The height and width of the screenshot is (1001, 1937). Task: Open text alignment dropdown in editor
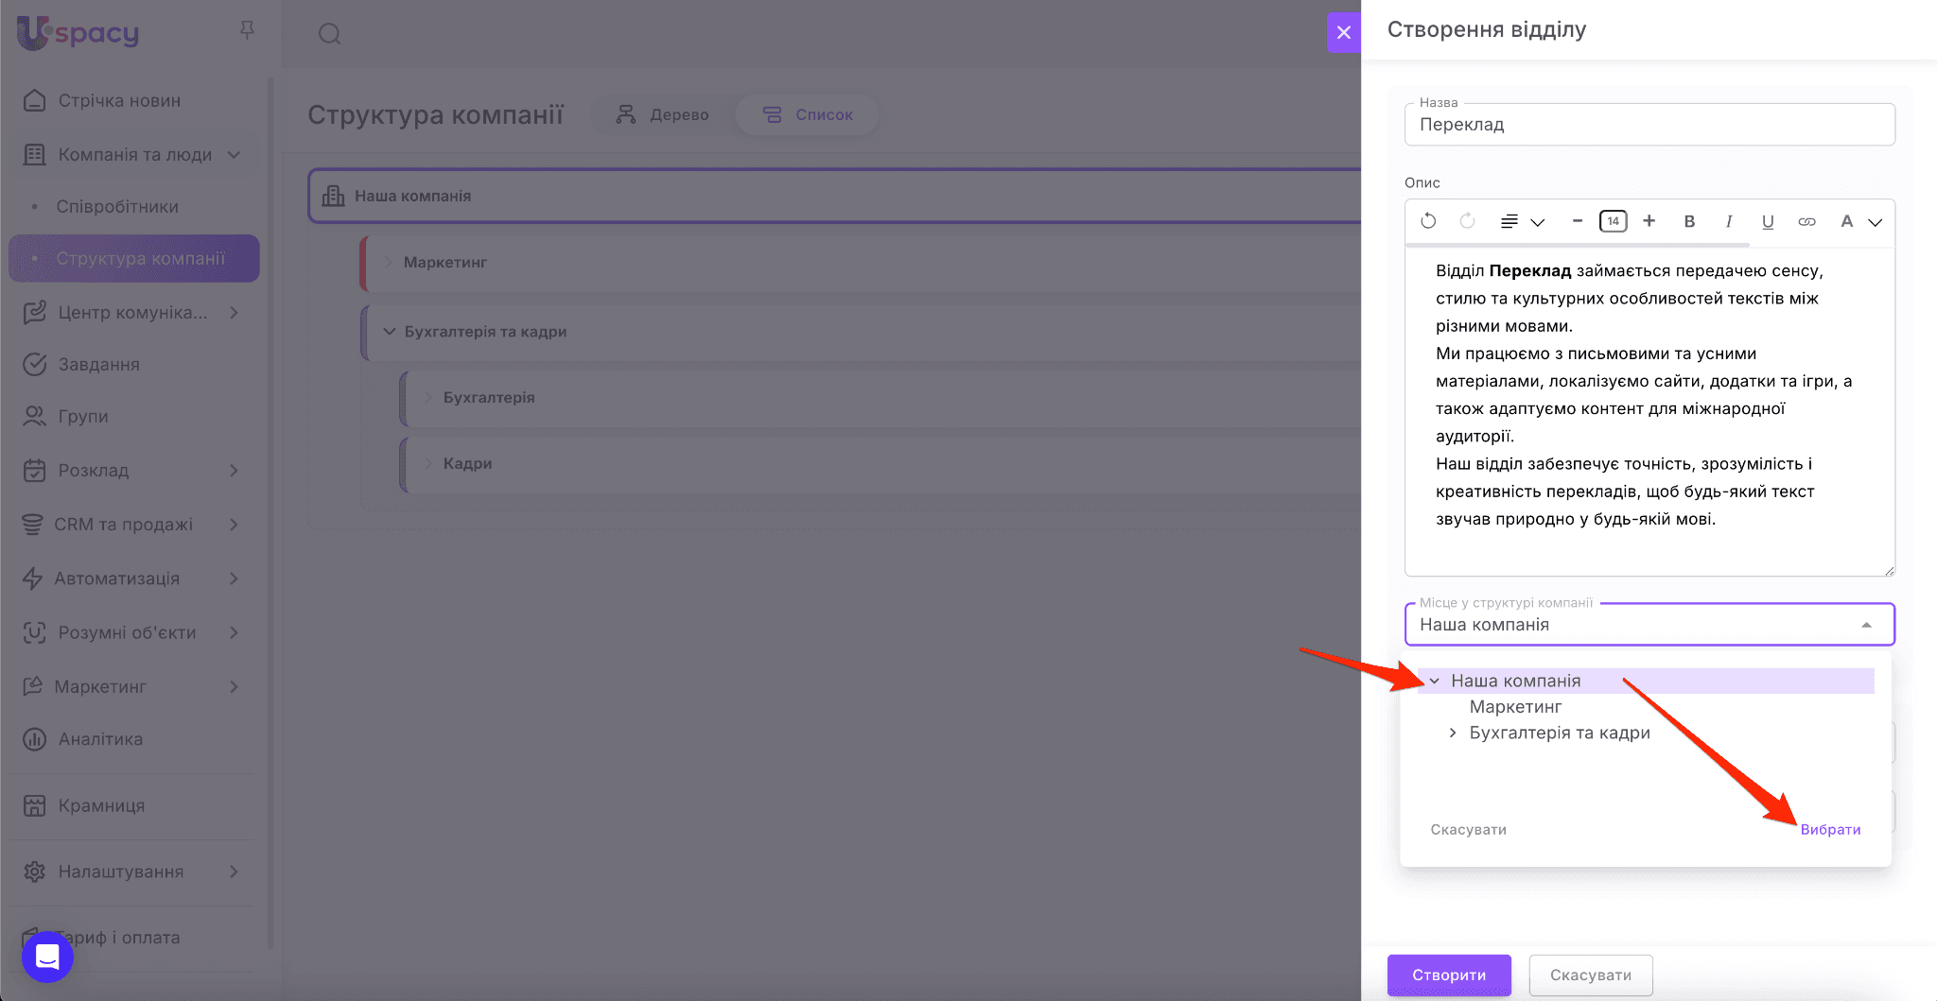click(1522, 221)
